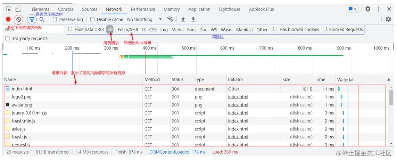This screenshot has width=397, height=162.
Task: Open Network panel settings gear
Action: click(388, 19)
